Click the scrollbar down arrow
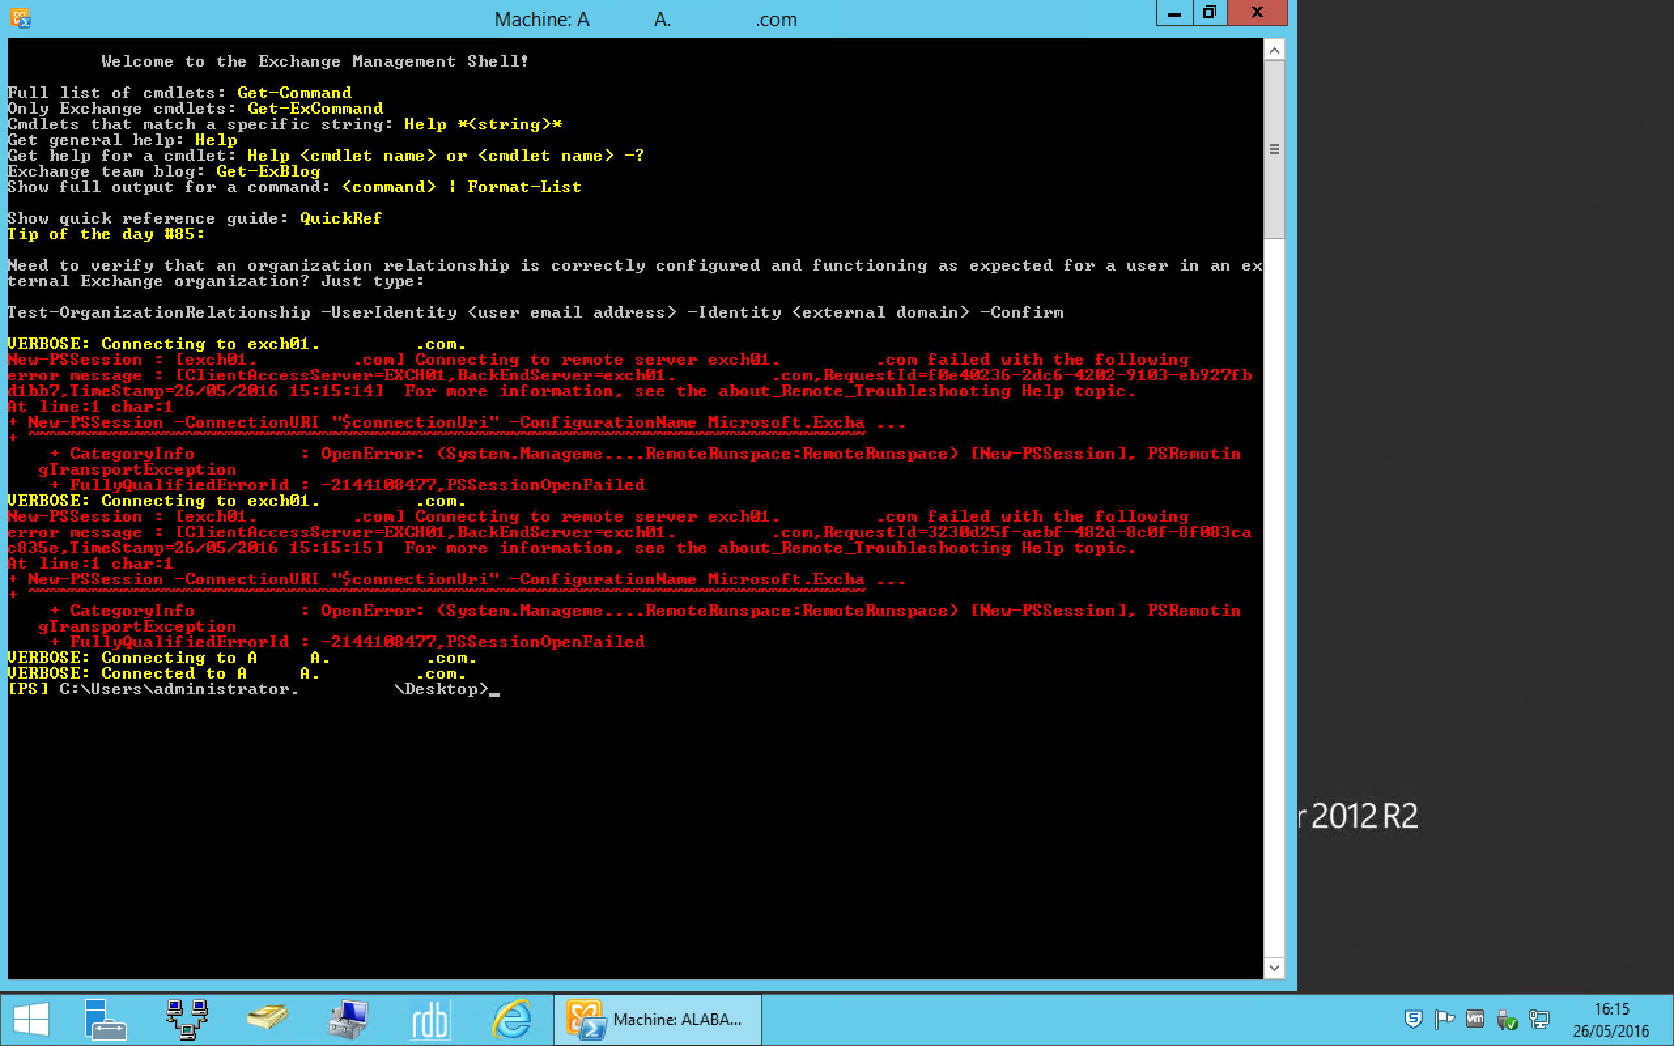 pos(1274,968)
